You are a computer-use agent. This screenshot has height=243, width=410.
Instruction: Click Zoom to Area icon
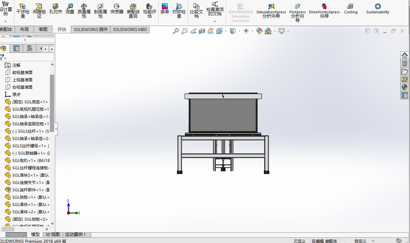pos(184,31)
